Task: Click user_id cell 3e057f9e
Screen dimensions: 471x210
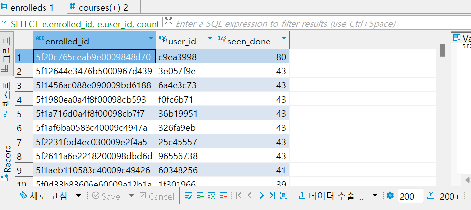Action: click(185, 71)
